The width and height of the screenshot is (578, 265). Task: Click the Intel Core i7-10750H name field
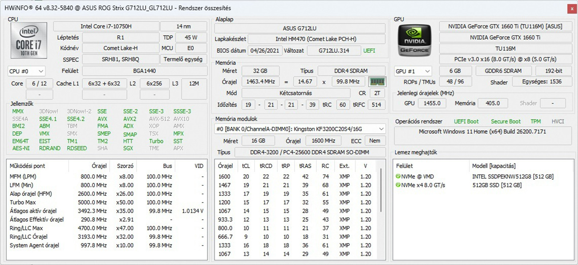(x=106, y=27)
